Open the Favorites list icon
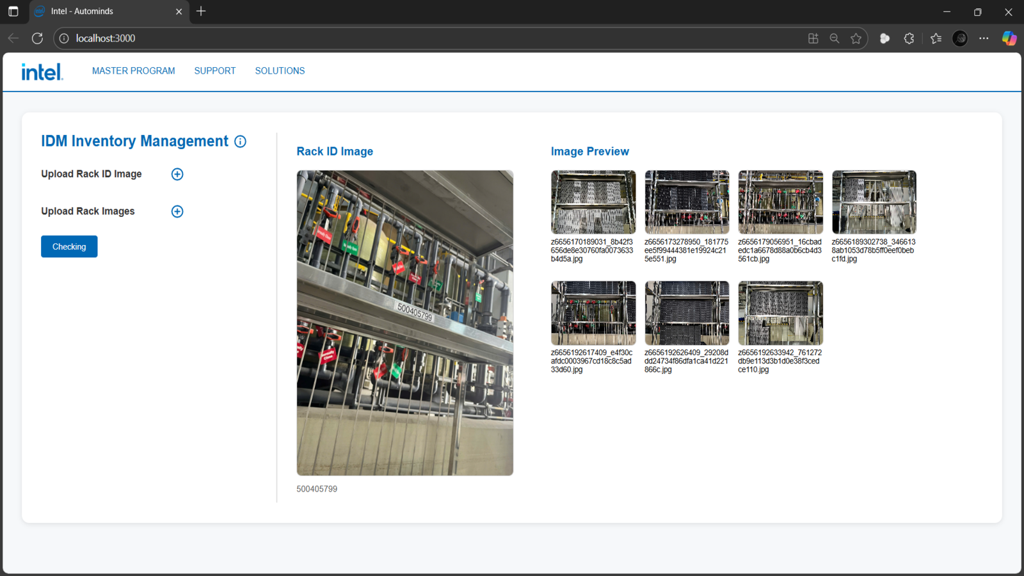Screen dimensions: 1024x576 click(936, 38)
